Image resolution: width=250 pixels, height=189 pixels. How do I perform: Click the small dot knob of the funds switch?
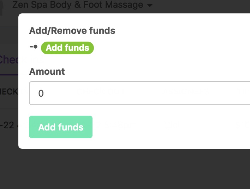click(x=36, y=47)
